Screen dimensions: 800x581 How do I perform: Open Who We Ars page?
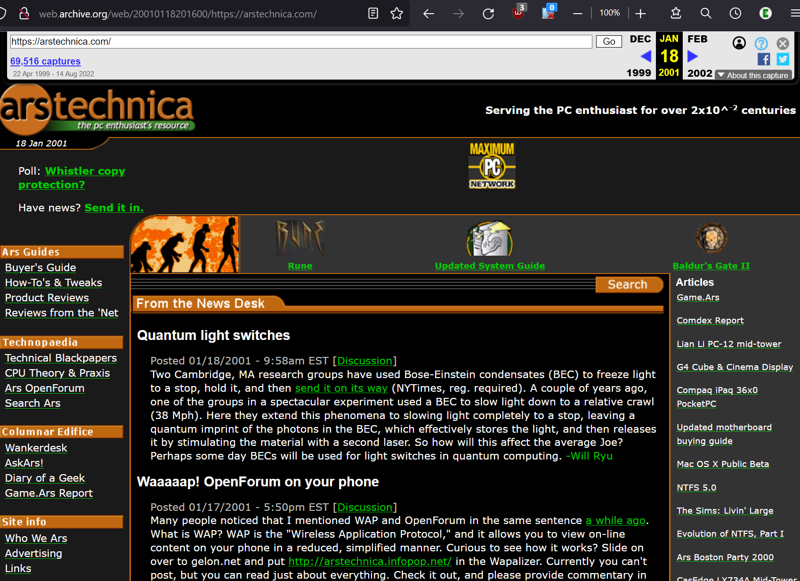(x=36, y=538)
